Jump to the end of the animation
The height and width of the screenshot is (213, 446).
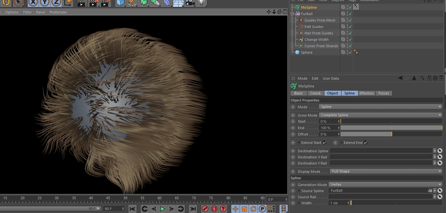point(193,209)
